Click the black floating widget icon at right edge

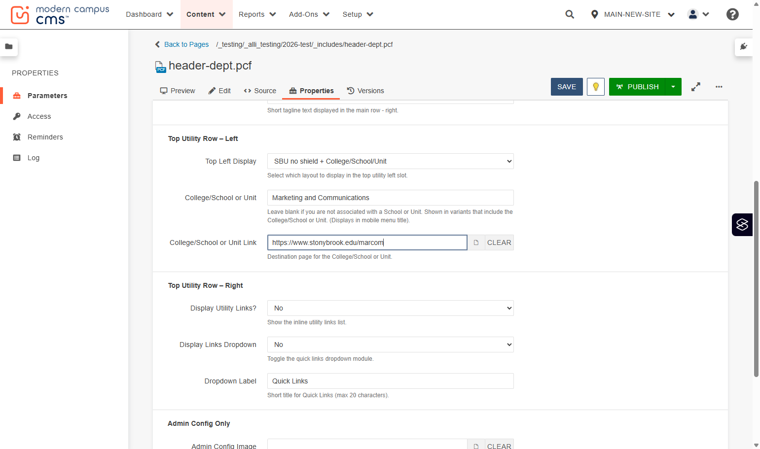pos(742,225)
